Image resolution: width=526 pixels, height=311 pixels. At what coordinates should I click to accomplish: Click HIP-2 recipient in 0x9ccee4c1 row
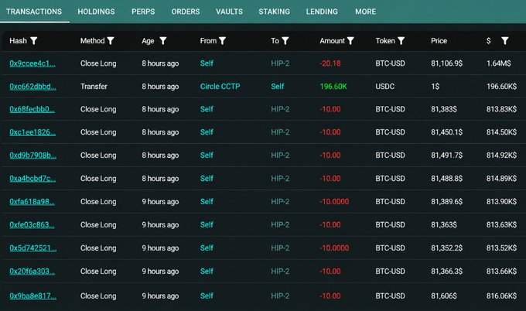(x=280, y=63)
